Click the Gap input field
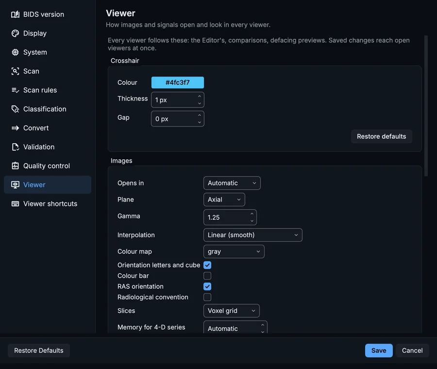This screenshot has height=369, width=437. tap(178, 119)
